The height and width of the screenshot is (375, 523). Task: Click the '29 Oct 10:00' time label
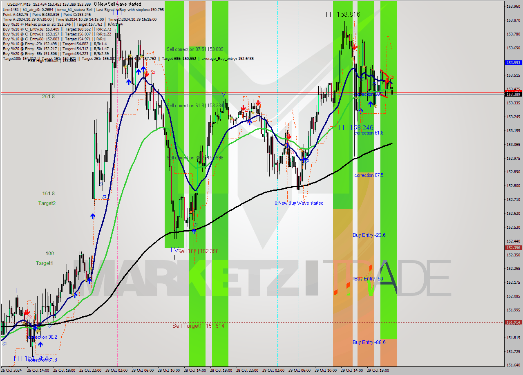(x=326, y=371)
